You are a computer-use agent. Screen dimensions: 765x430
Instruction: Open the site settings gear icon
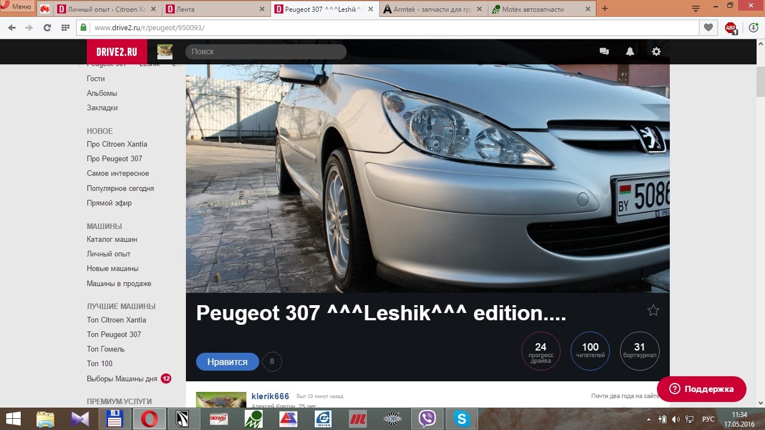pyautogui.click(x=656, y=52)
